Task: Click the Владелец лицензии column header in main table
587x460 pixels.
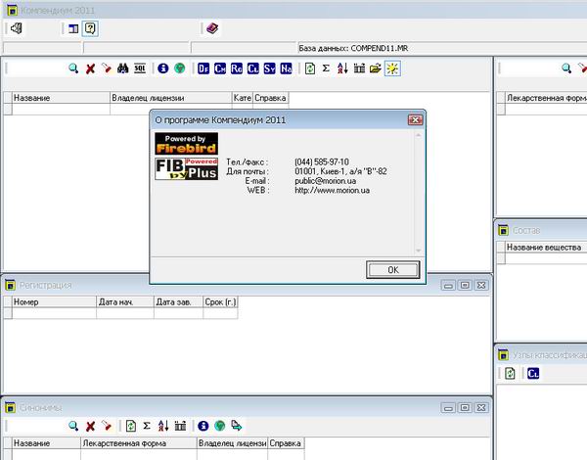Action: point(170,99)
